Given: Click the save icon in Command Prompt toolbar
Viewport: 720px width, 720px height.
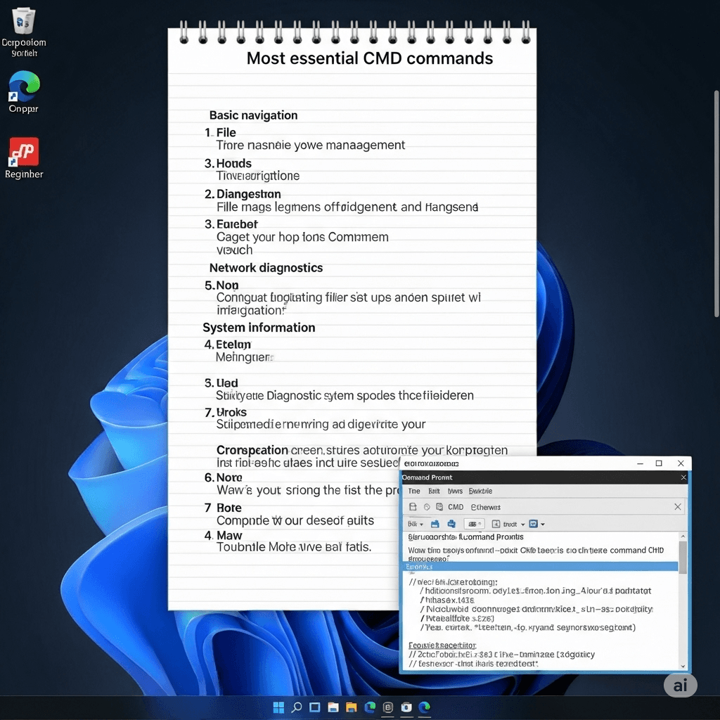Looking at the screenshot, I should (x=413, y=507).
